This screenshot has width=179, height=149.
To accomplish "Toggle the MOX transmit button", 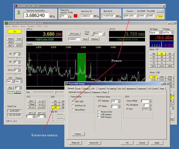I will pyautogui.click(x=11, y=42).
